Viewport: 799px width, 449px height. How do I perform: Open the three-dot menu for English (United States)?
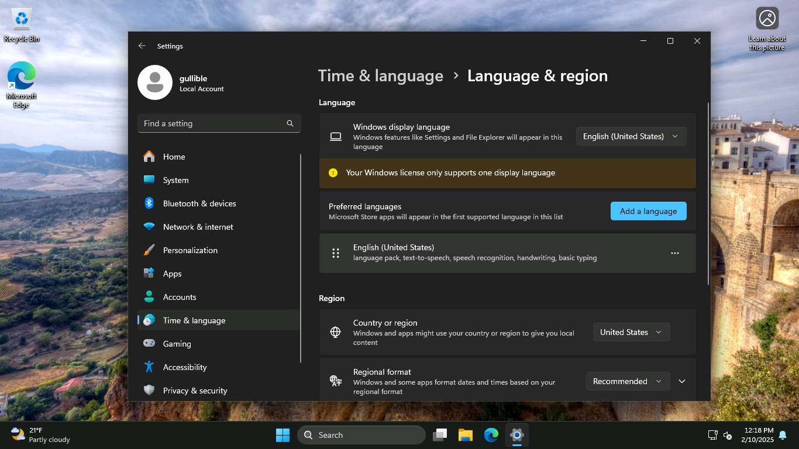(x=674, y=253)
